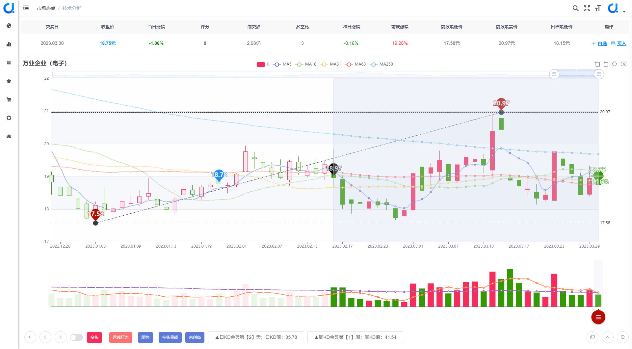Click the blue 18.78 pin marker
The width and height of the screenshot is (632, 349).
(x=219, y=175)
